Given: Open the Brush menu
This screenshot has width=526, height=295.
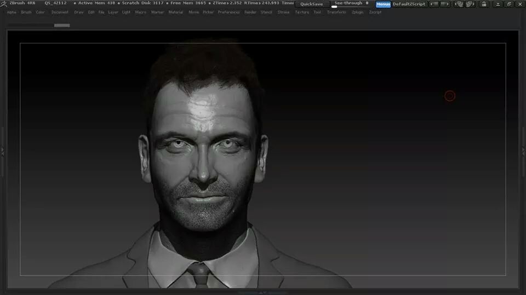Looking at the screenshot, I should [x=26, y=12].
